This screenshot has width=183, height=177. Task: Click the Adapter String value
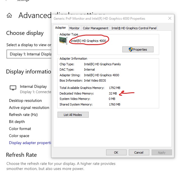pos(102,75)
